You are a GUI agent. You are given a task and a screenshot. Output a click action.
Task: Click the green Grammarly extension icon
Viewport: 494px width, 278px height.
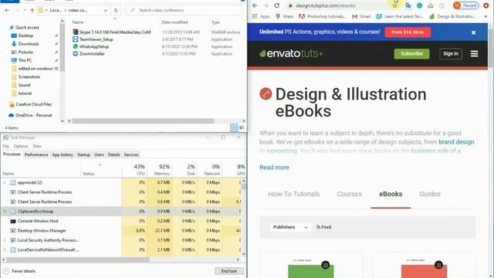pyautogui.click(x=419, y=5)
